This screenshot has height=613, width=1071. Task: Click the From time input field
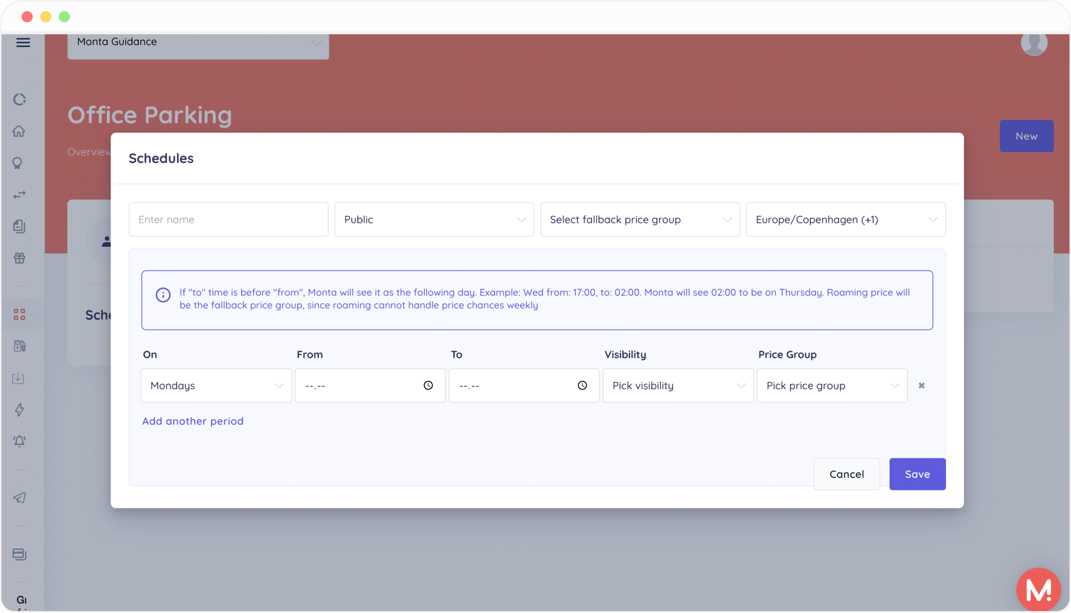click(x=370, y=386)
